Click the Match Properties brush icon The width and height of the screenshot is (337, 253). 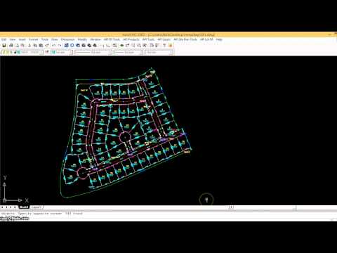(x=47, y=46)
